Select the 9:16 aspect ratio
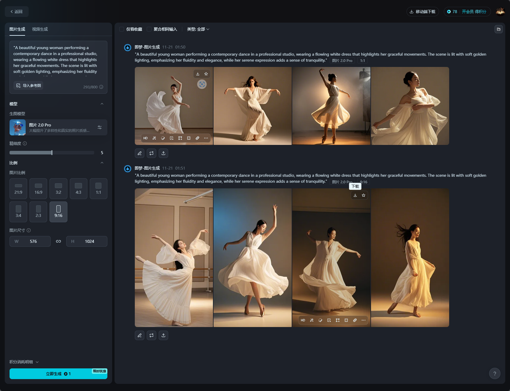Image resolution: width=510 pixels, height=391 pixels. (x=58, y=212)
